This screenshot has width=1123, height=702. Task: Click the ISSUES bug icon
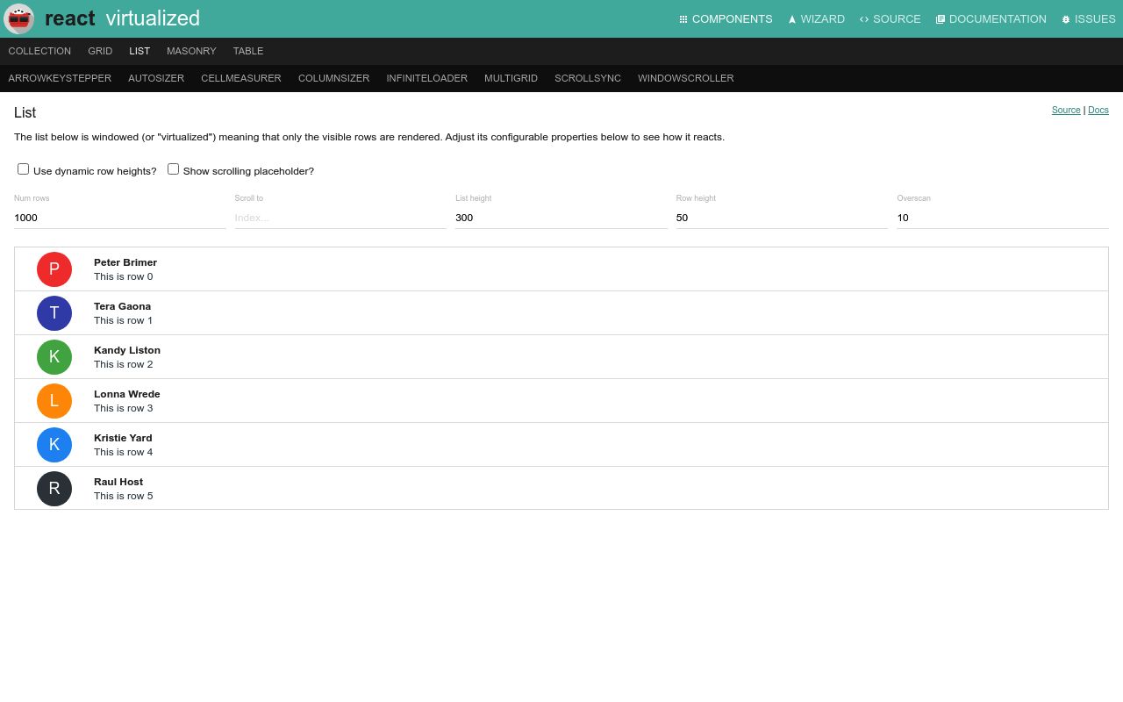[1066, 18]
